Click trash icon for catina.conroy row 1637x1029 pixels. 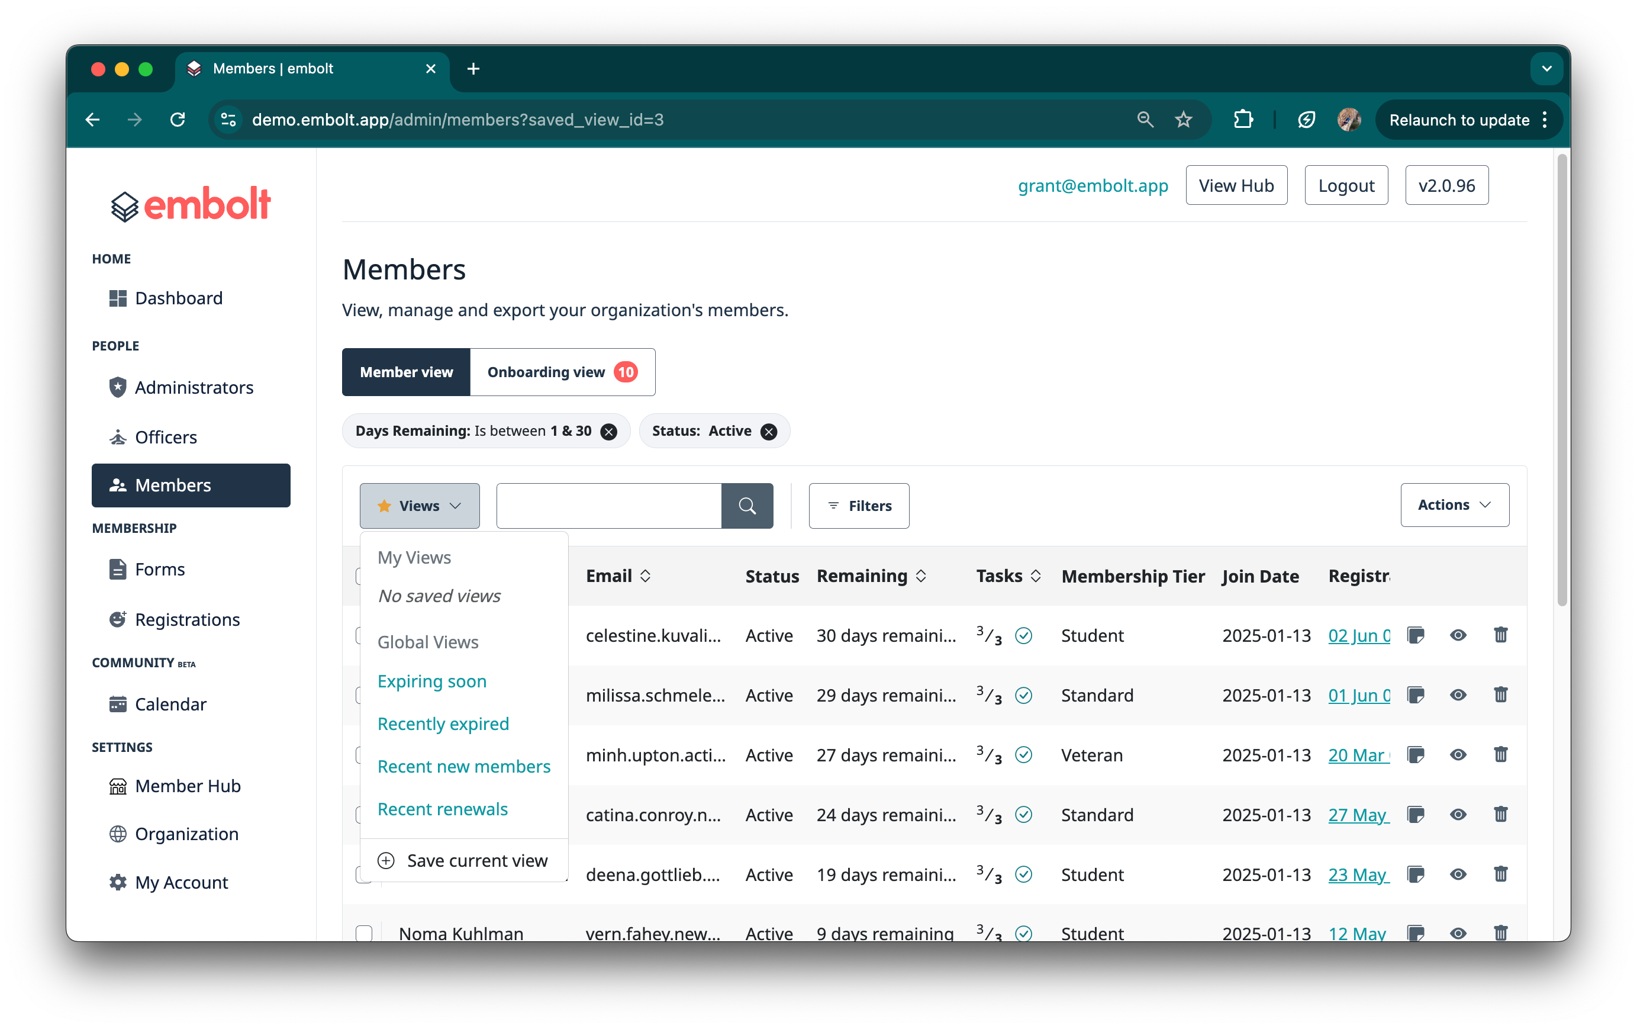pos(1500,814)
